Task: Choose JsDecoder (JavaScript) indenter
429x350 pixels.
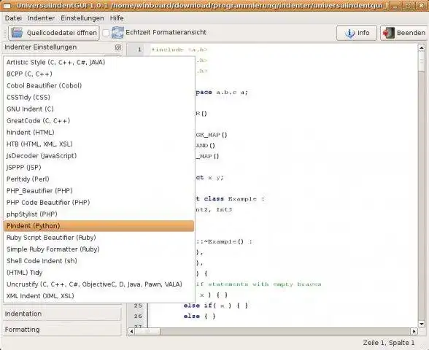Action: tap(99, 156)
